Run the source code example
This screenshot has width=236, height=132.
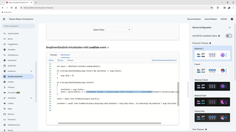(51, 60)
